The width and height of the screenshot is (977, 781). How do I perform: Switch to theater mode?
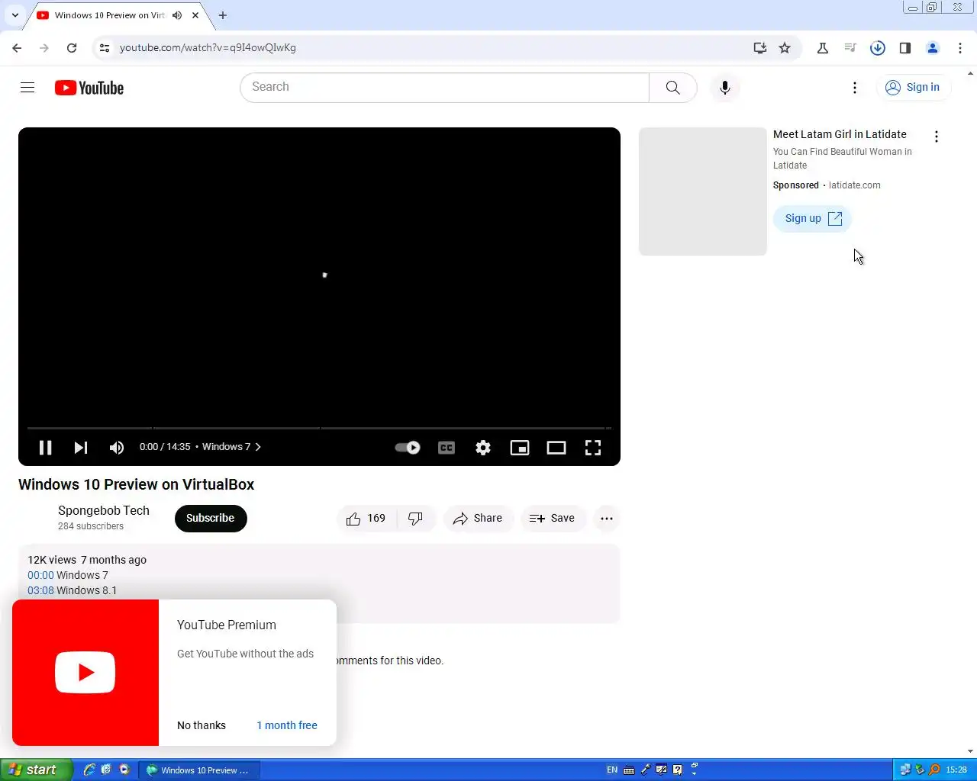[x=556, y=448]
